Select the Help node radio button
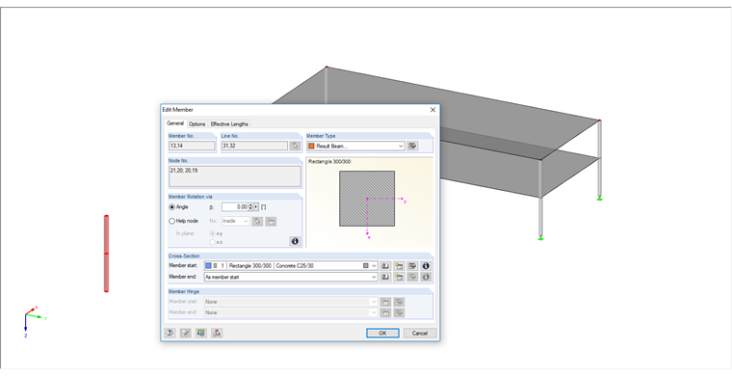 [x=172, y=221]
